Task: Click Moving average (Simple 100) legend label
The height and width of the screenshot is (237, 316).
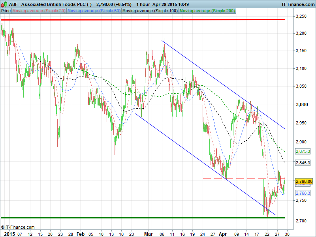Action: (150, 11)
